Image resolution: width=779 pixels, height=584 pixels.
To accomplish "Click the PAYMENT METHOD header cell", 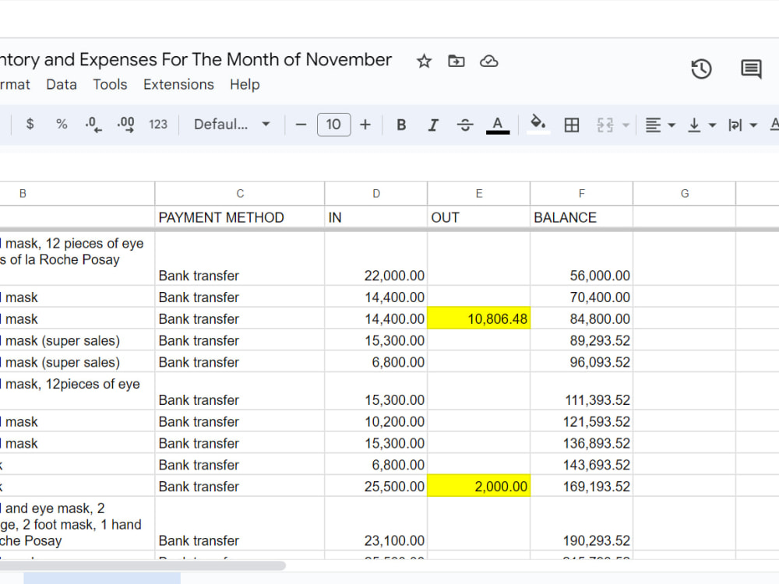I will pyautogui.click(x=240, y=217).
